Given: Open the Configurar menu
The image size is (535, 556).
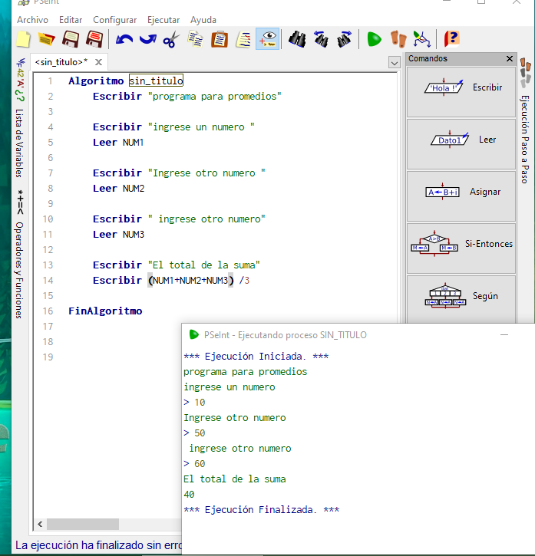Looking at the screenshot, I should tap(114, 20).
